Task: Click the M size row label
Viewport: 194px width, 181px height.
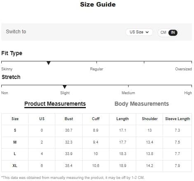Action: (x=15, y=142)
